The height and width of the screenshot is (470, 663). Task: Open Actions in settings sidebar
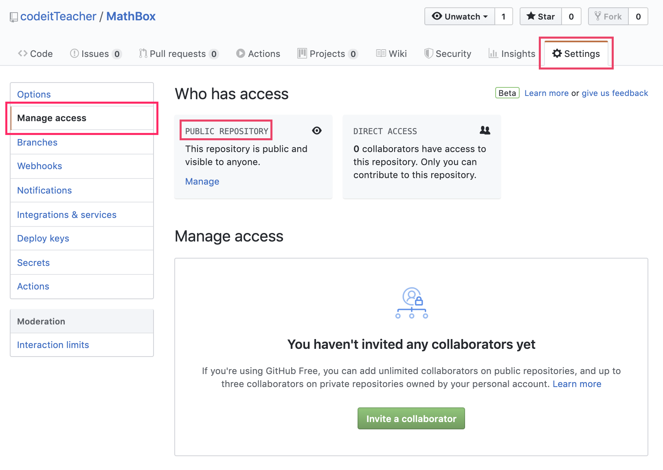click(82, 286)
